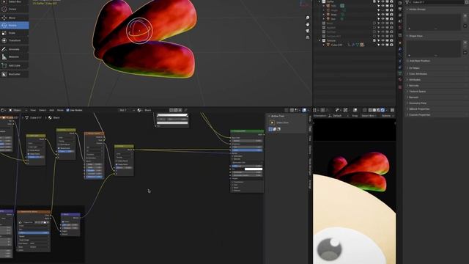Open the Node Wrangler sidebar tab
This screenshot has width=469, height=264.
tap(310, 166)
